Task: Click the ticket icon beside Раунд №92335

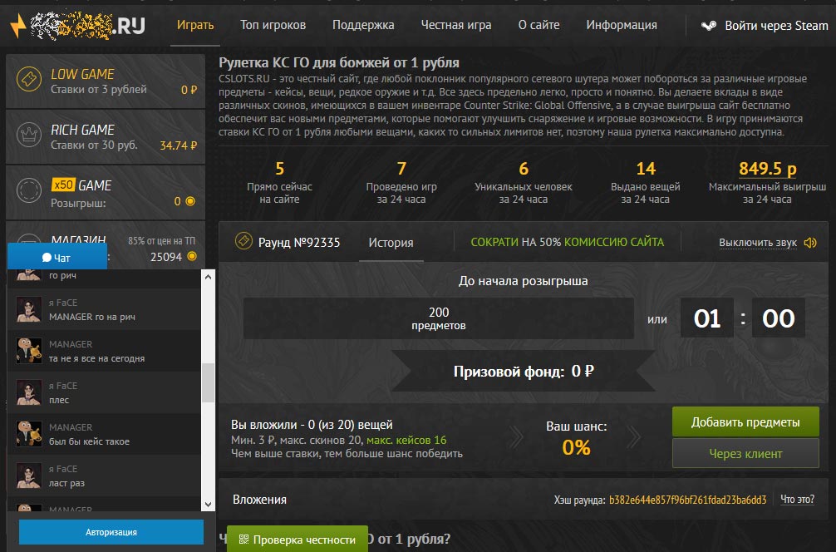Action: tap(243, 241)
